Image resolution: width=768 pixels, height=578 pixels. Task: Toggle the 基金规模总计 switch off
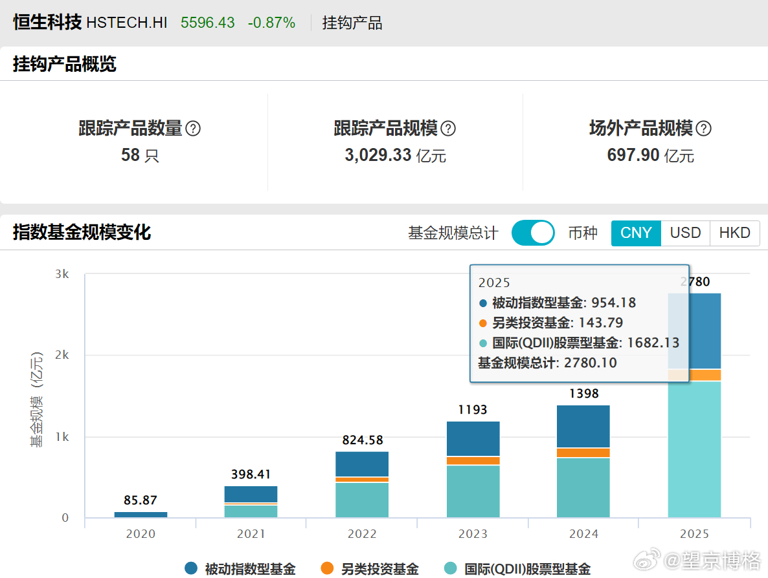pyautogui.click(x=533, y=233)
